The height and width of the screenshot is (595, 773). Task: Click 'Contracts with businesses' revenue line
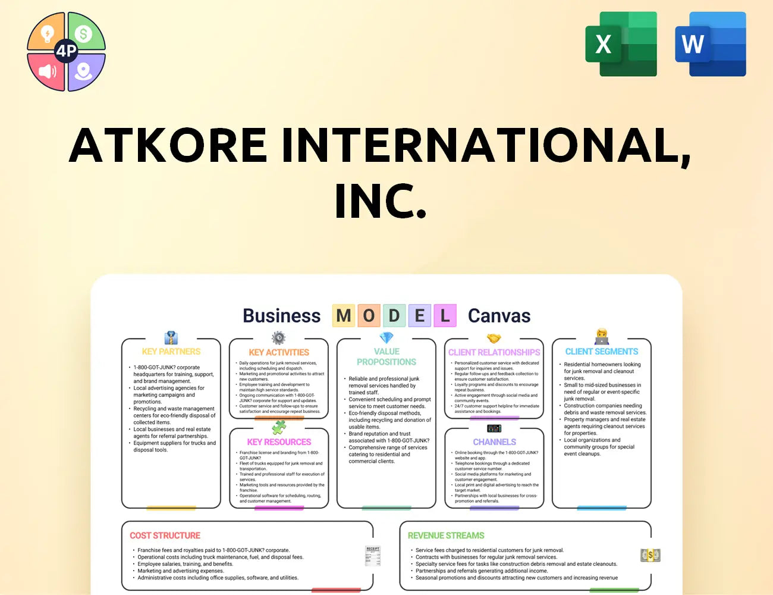point(484,558)
